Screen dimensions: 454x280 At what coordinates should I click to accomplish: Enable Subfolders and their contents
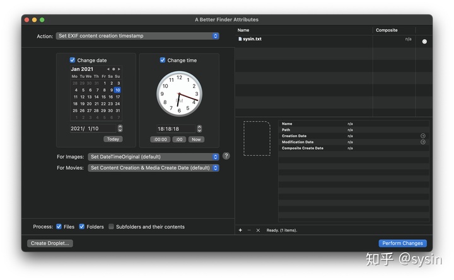coord(111,227)
